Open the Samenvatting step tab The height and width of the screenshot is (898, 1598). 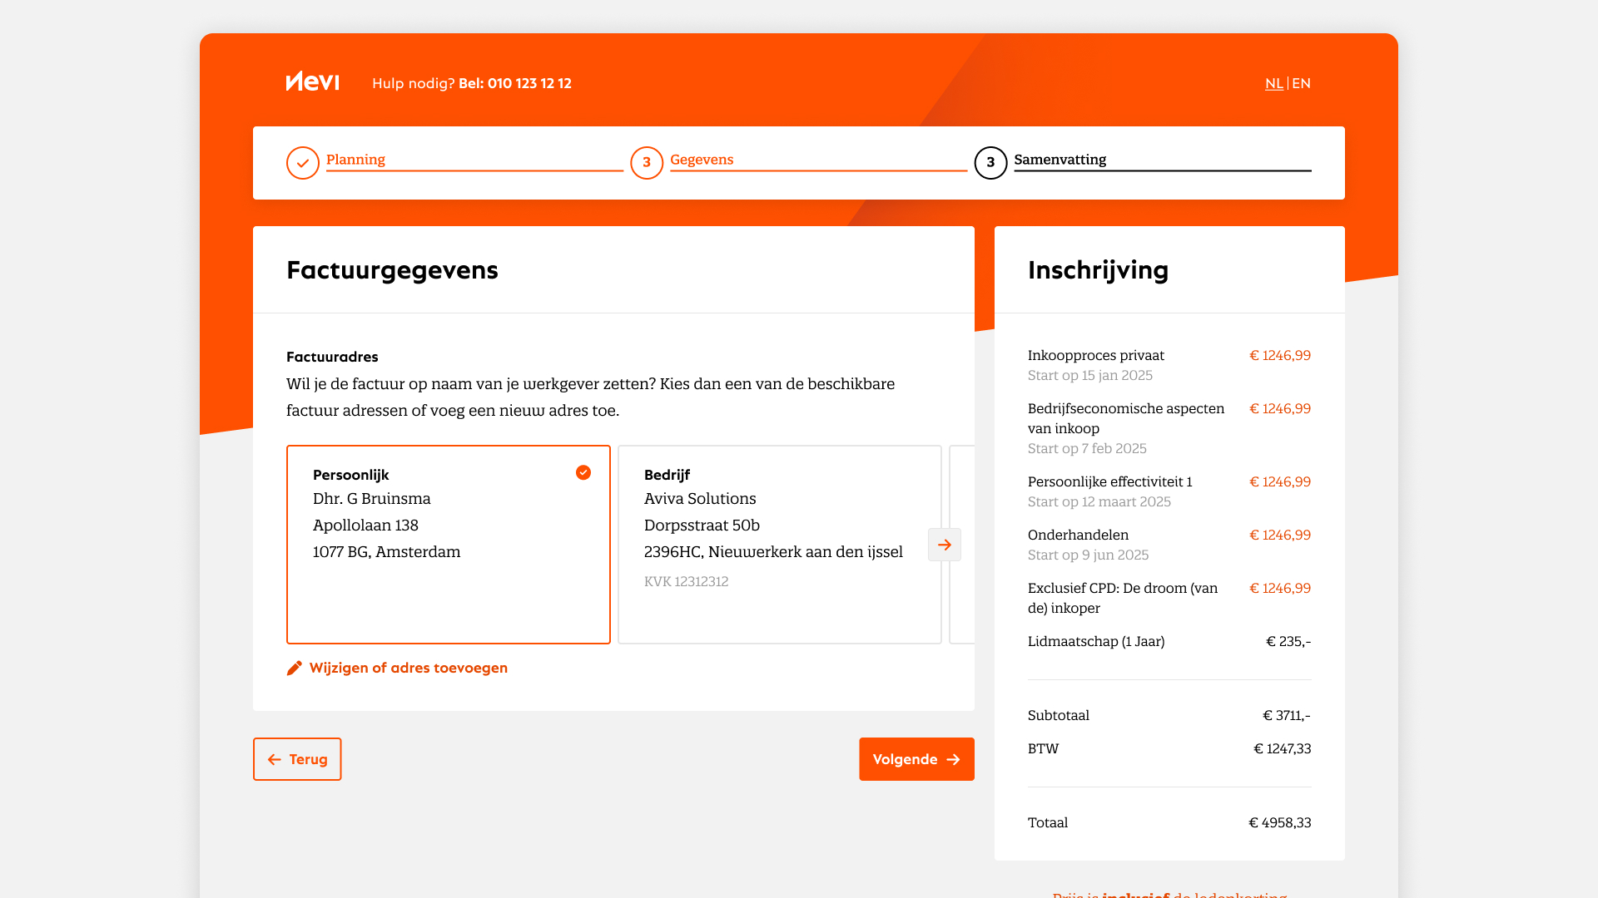1060,160
